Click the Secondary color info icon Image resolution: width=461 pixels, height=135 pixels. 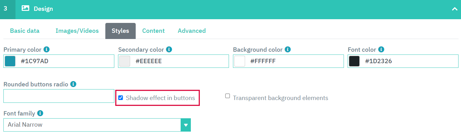[169, 50]
